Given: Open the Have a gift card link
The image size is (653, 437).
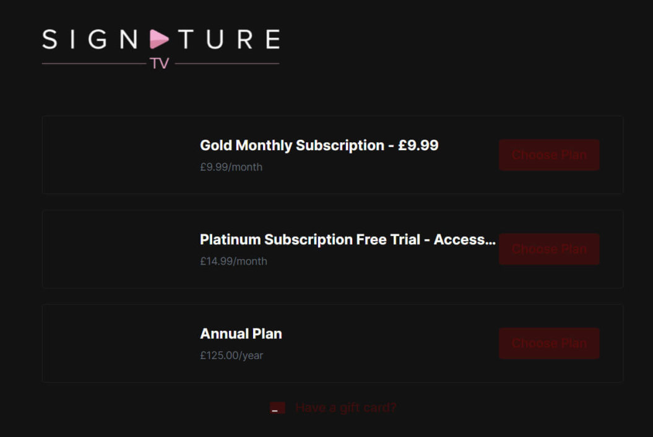Looking at the screenshot, I should [x=345, y=408].
